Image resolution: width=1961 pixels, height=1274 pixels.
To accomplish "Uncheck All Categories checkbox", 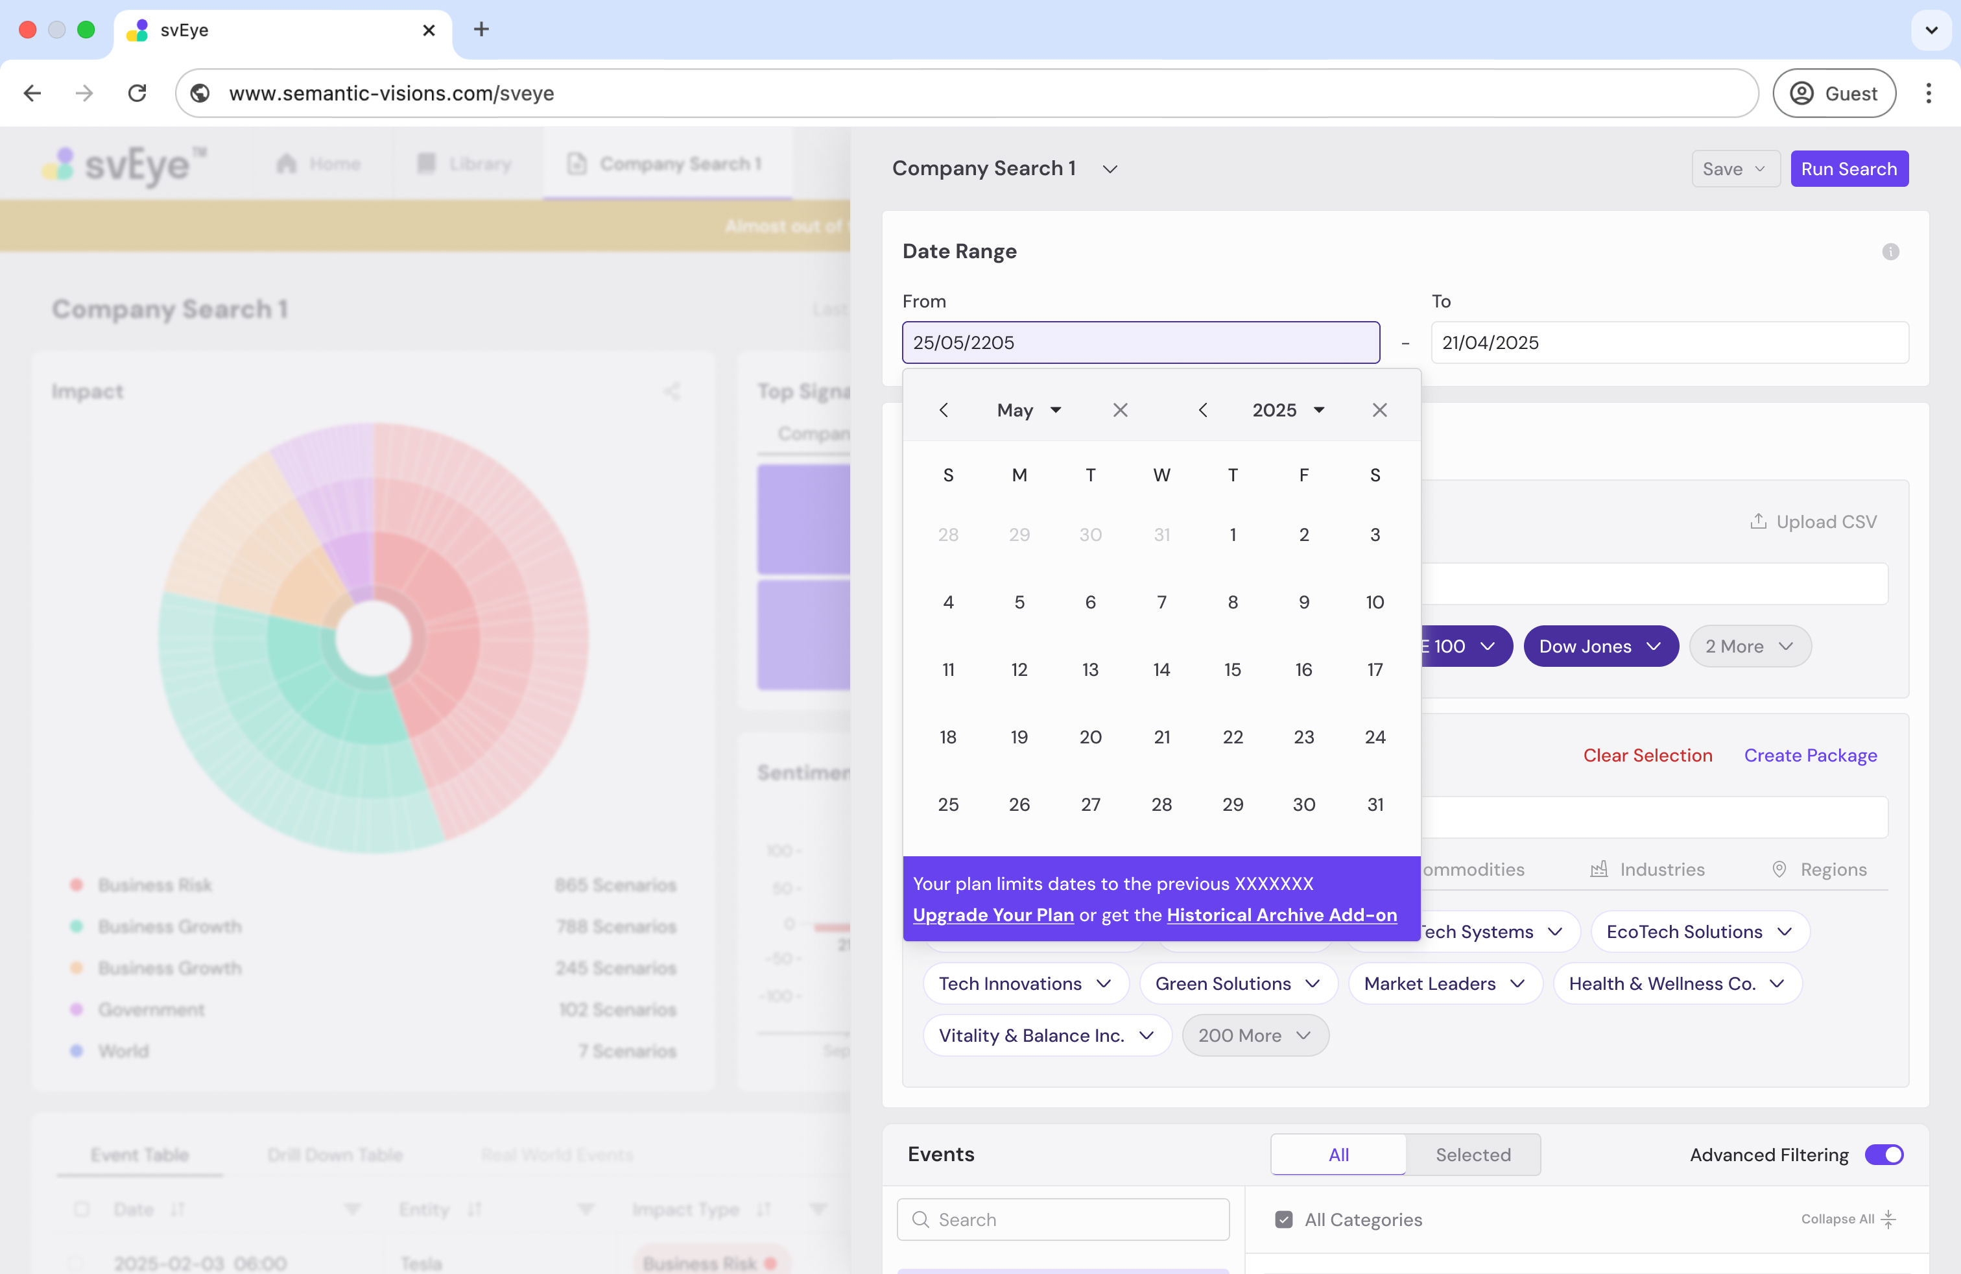I will coord(1283,1219).
